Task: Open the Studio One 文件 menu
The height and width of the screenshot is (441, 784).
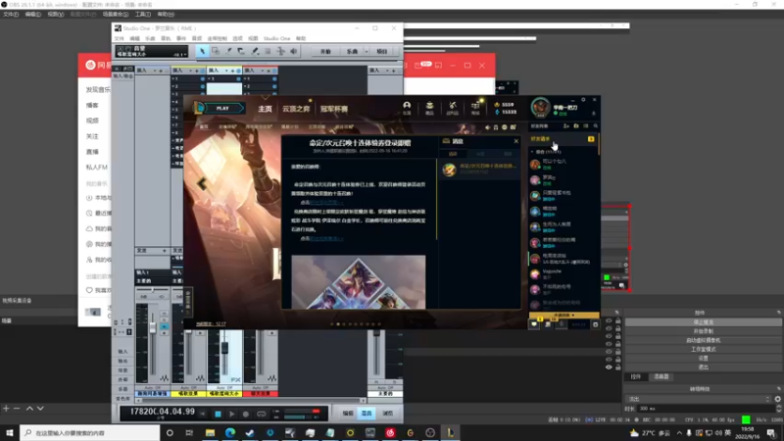Action: pos(119,38)
